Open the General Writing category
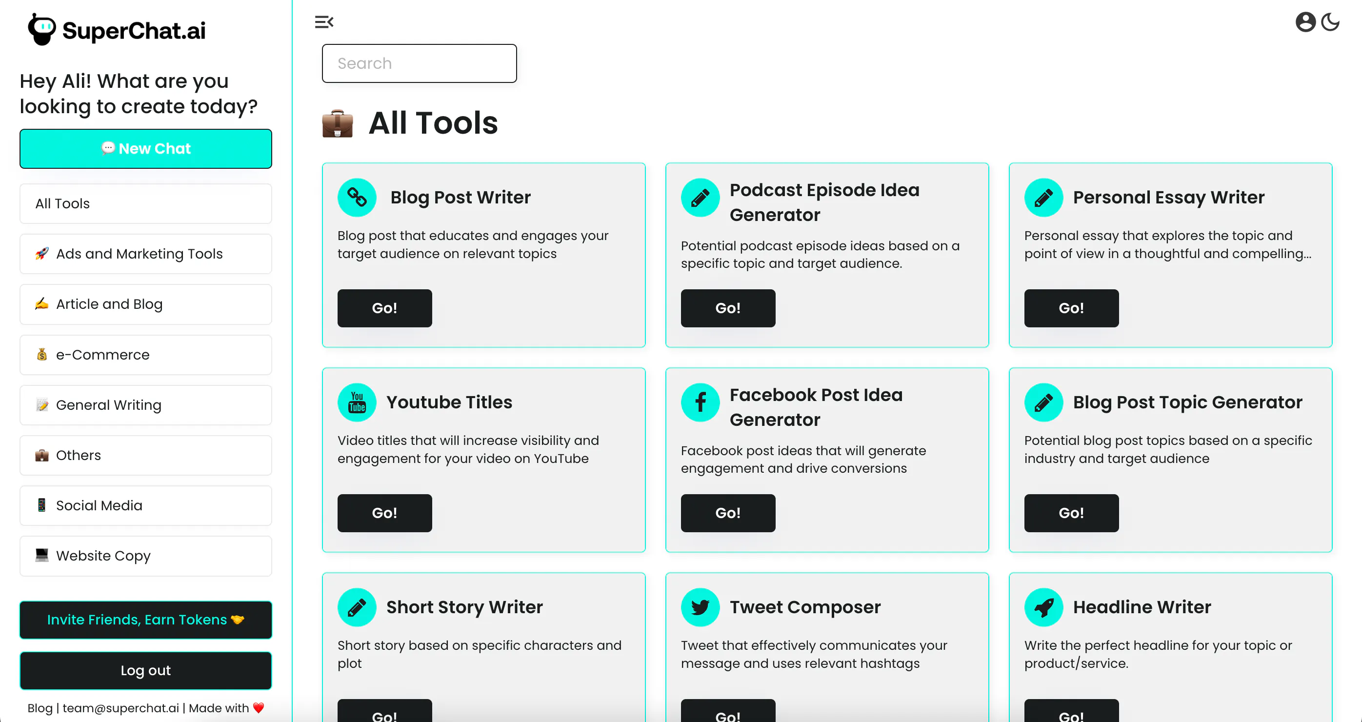 [146, 405]
